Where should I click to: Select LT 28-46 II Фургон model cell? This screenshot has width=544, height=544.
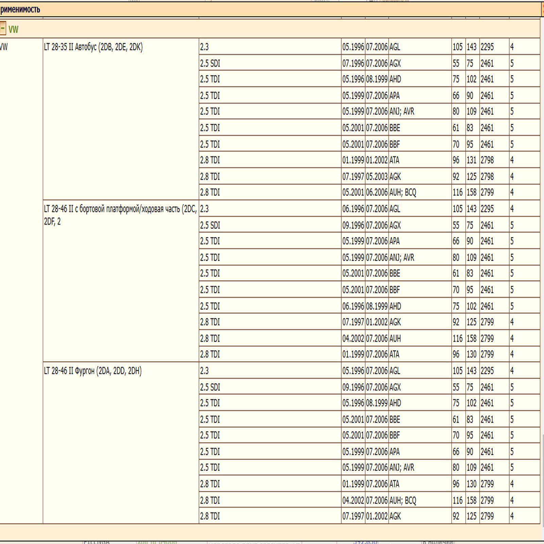pyautogui.click(x=93, y=371)
